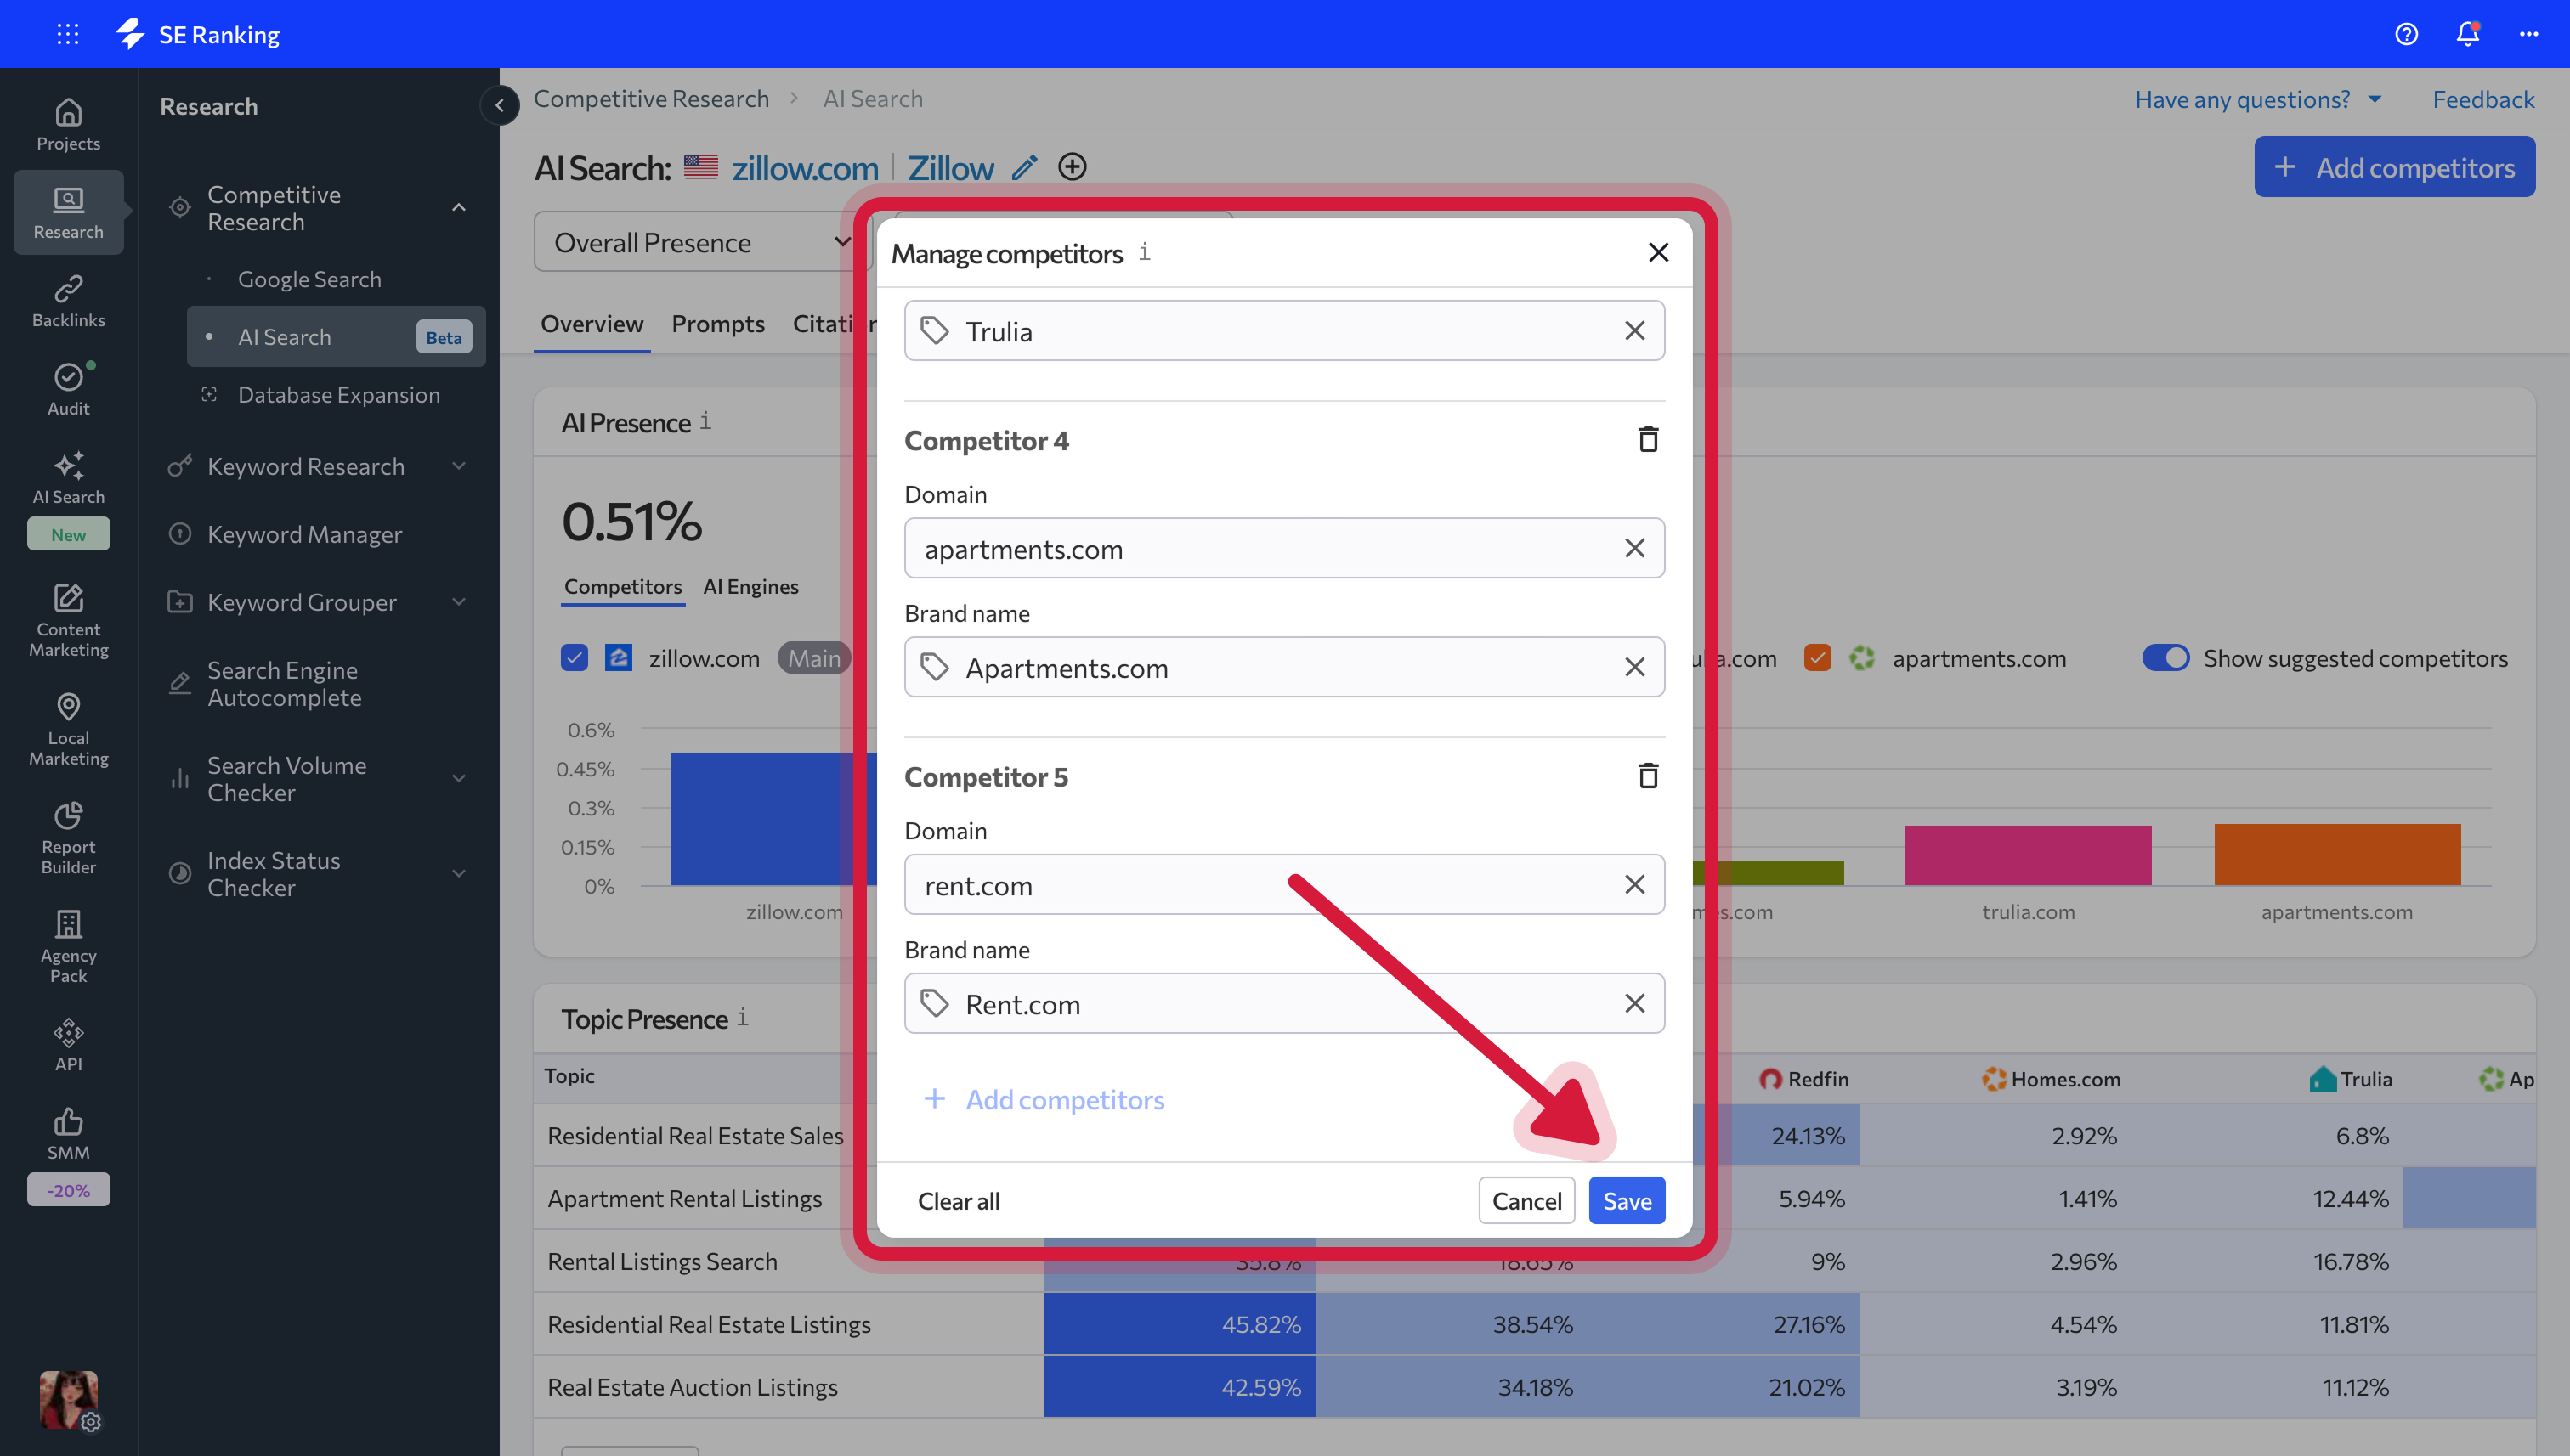Open Backlinks section in the sidebar
The image size is (2570, 1456).
tap(68, 301)
